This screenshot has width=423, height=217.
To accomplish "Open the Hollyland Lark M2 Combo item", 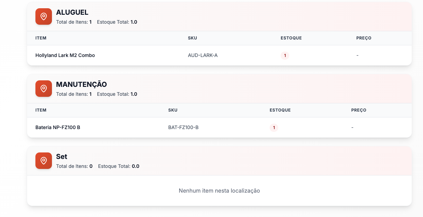I will (x=65, y=55).
